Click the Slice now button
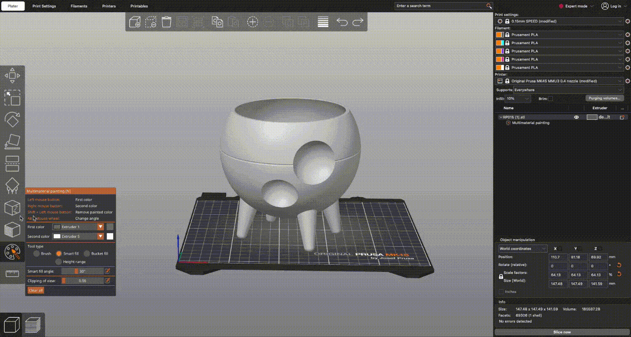The height and width of the screenshot is (337, 631). click(562, 332)
